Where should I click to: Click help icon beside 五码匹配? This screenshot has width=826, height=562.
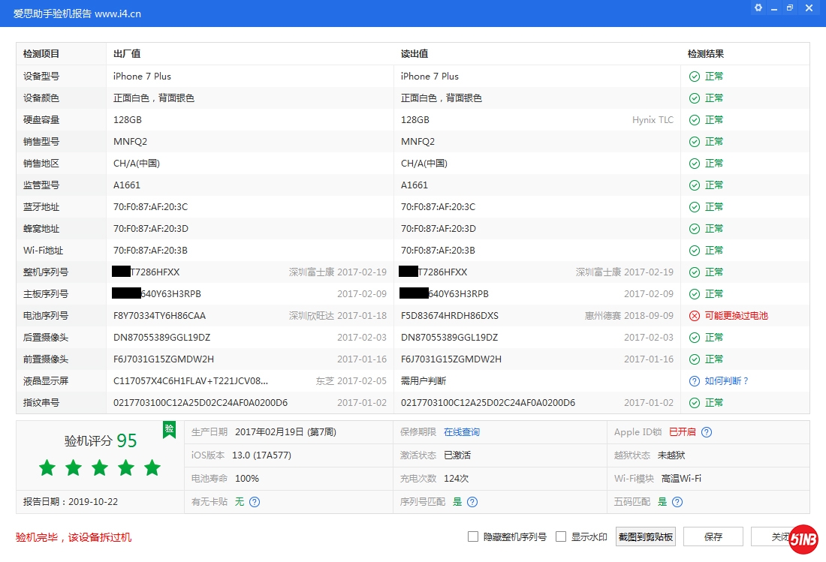click(x=677, y=502)
